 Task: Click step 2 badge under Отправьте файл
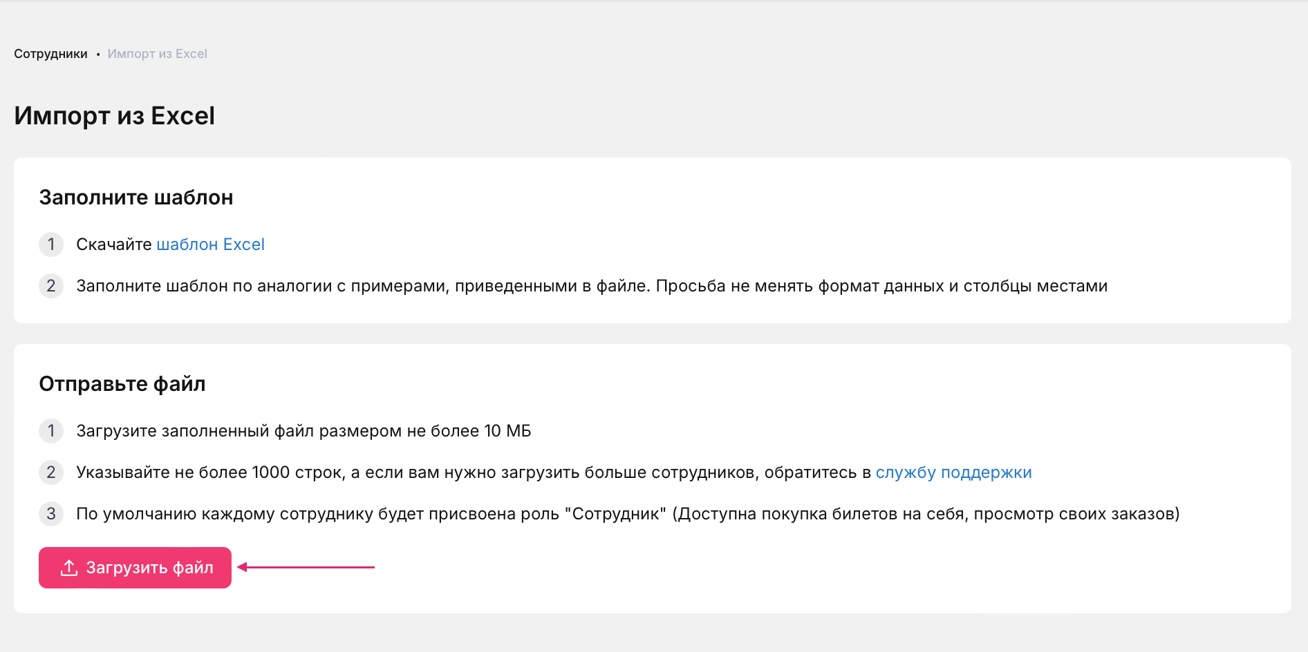click(51, 472)
